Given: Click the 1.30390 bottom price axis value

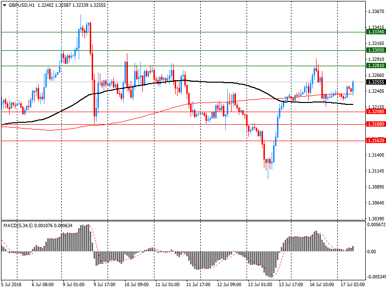Looking at the screenshot, I should [x=375, y=219].
